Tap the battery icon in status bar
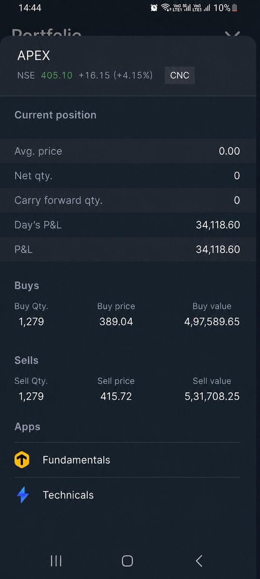 [235, 8]
